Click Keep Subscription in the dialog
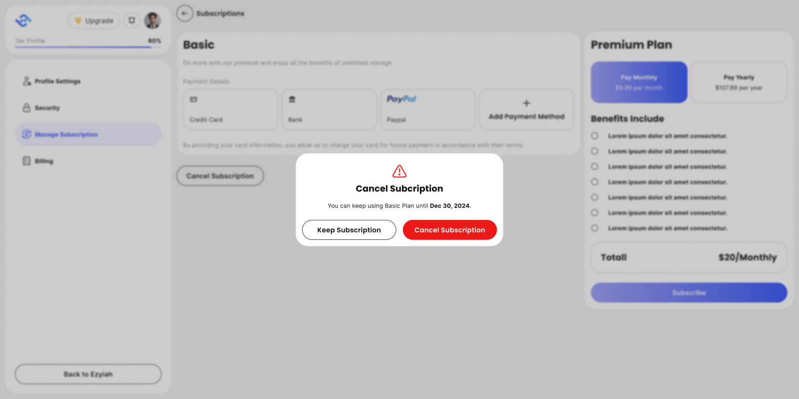799x399 pixels. pyautogui.click(x=349, y=230)
